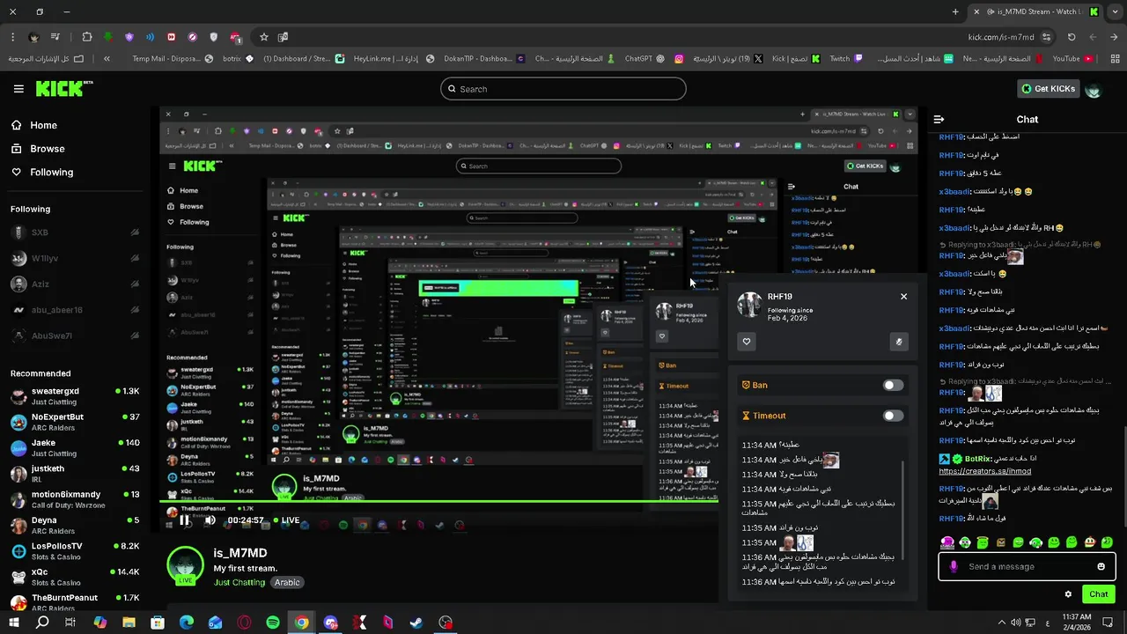Open NoExpertBut recommended channel

[x=75, y=422]
